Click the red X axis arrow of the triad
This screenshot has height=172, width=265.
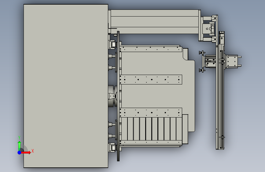click(26, 152)
